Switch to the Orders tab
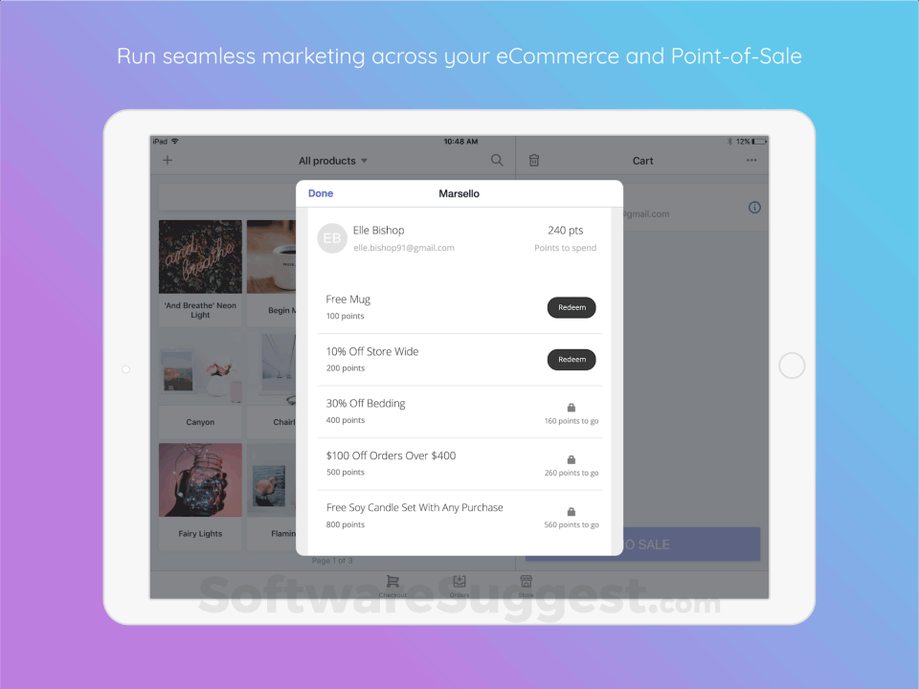 (459, 586)
